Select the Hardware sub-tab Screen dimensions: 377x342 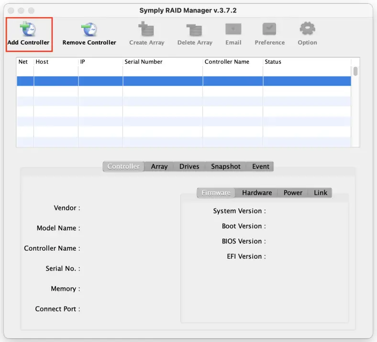(x=257, y=192)
